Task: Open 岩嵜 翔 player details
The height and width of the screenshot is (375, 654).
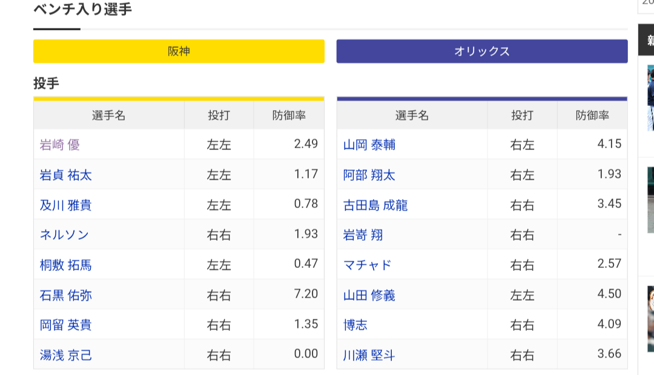Action: pyautogui.click(x=363, y=235)
